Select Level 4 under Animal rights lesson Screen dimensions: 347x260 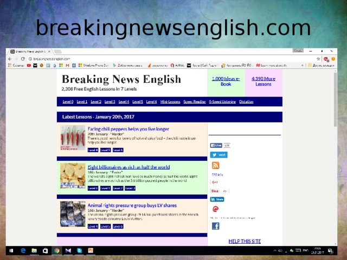(x=93, y=226)
